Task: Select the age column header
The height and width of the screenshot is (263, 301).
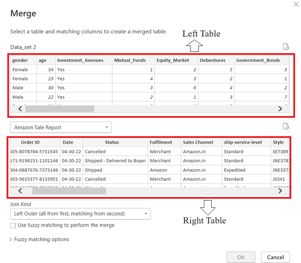Action: [x=46, y=61]
